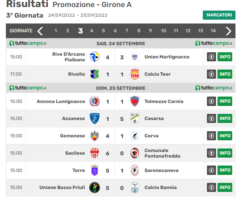Click the Torre purple club badge

(94, 170)
